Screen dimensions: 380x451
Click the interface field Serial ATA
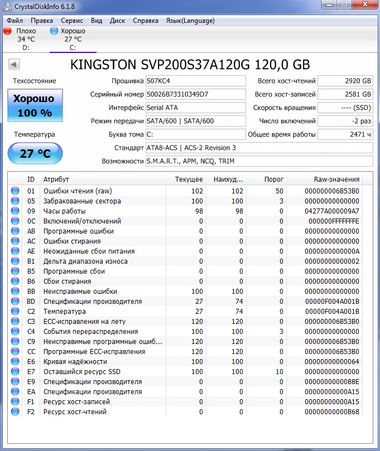point(195,108)
